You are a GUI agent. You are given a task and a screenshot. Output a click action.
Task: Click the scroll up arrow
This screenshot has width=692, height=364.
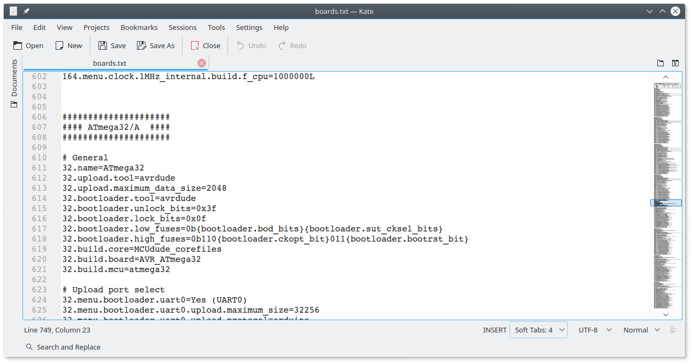click(666, 77)
